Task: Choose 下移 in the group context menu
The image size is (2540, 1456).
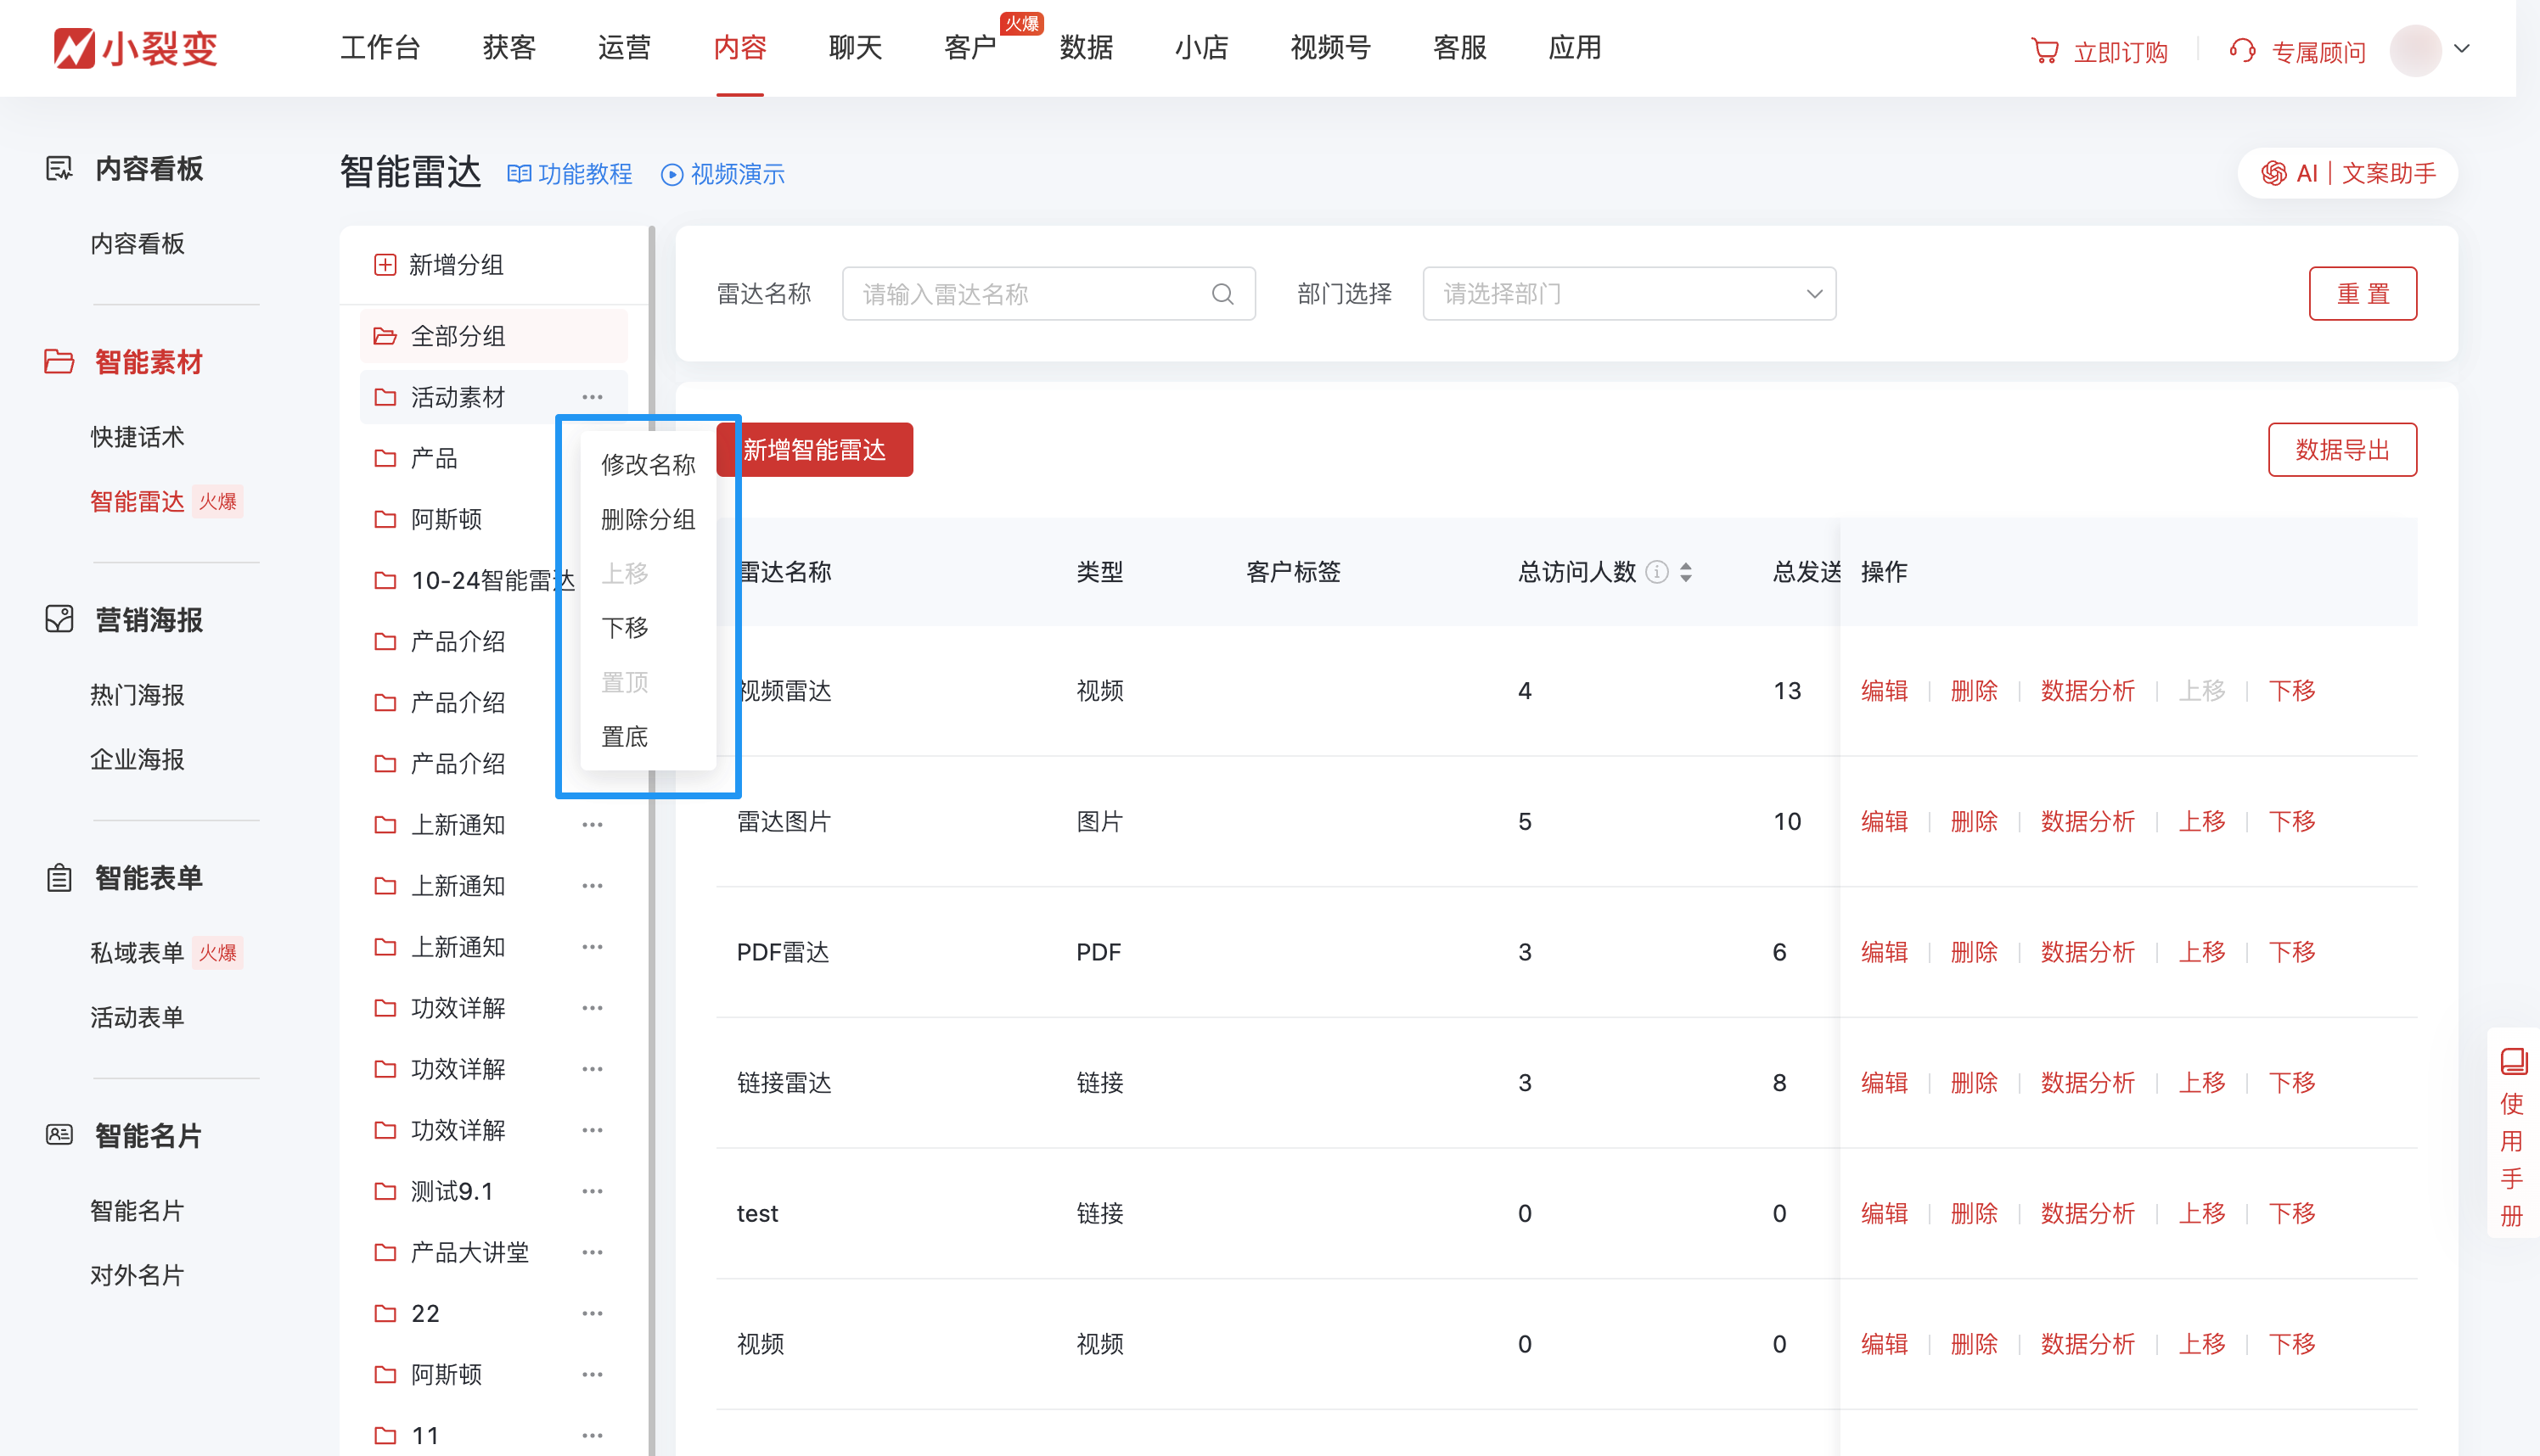Action: tap(624, 627)
